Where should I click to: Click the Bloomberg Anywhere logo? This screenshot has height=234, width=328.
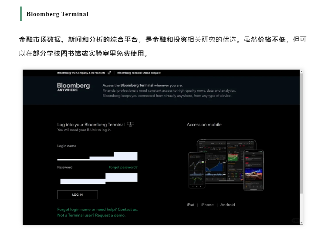coord(74,87)
